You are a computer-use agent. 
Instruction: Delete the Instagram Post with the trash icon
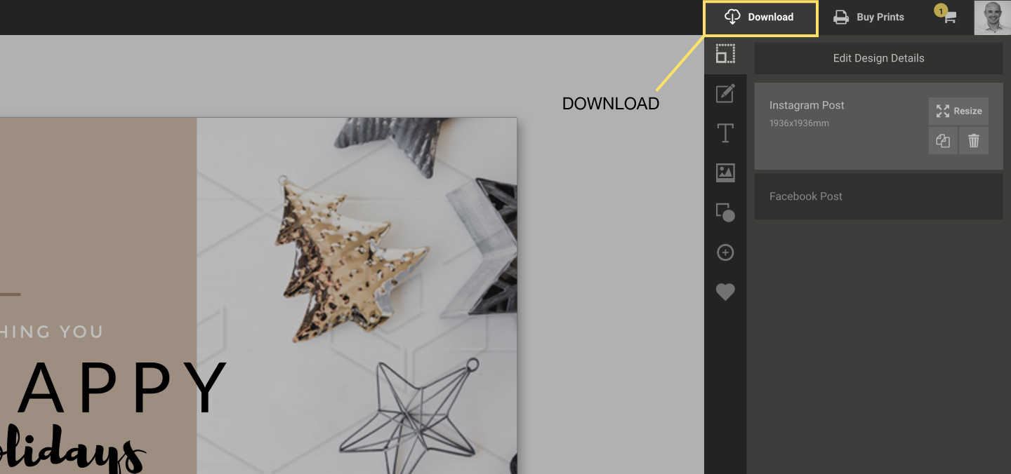pyautogui.click(x=974, y=141)
